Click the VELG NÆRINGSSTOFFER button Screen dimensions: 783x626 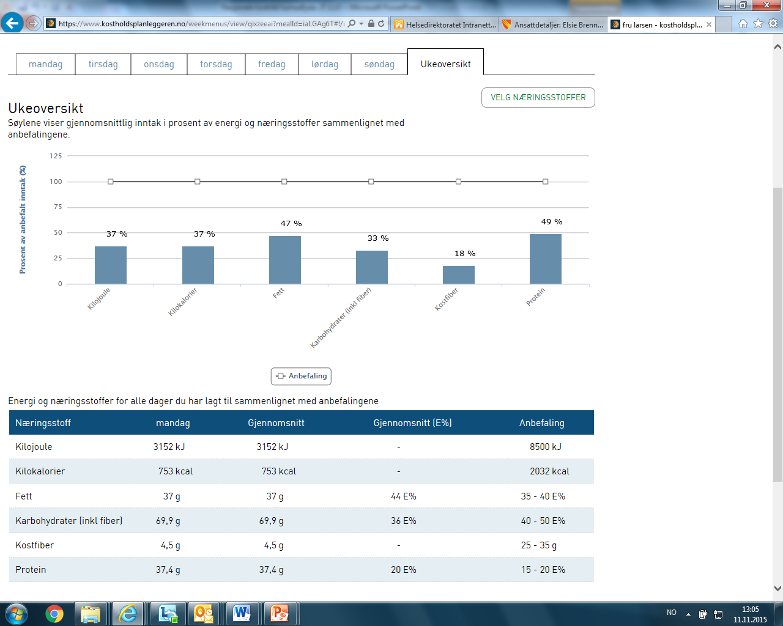coord(538,98)
